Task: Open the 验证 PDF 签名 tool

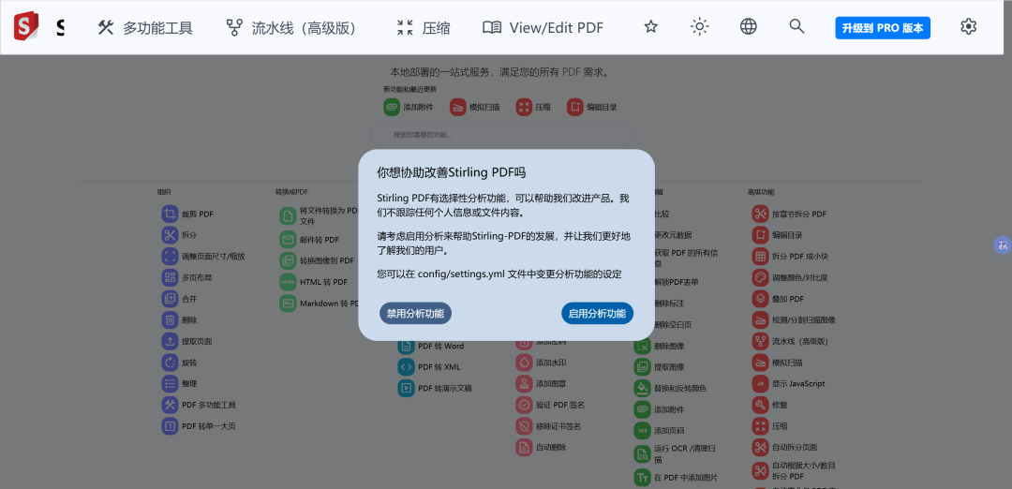Action: pyautogui.click(x=550, y=405)
